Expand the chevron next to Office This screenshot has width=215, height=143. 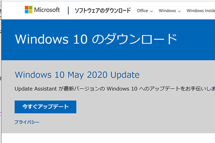point(152,11)
